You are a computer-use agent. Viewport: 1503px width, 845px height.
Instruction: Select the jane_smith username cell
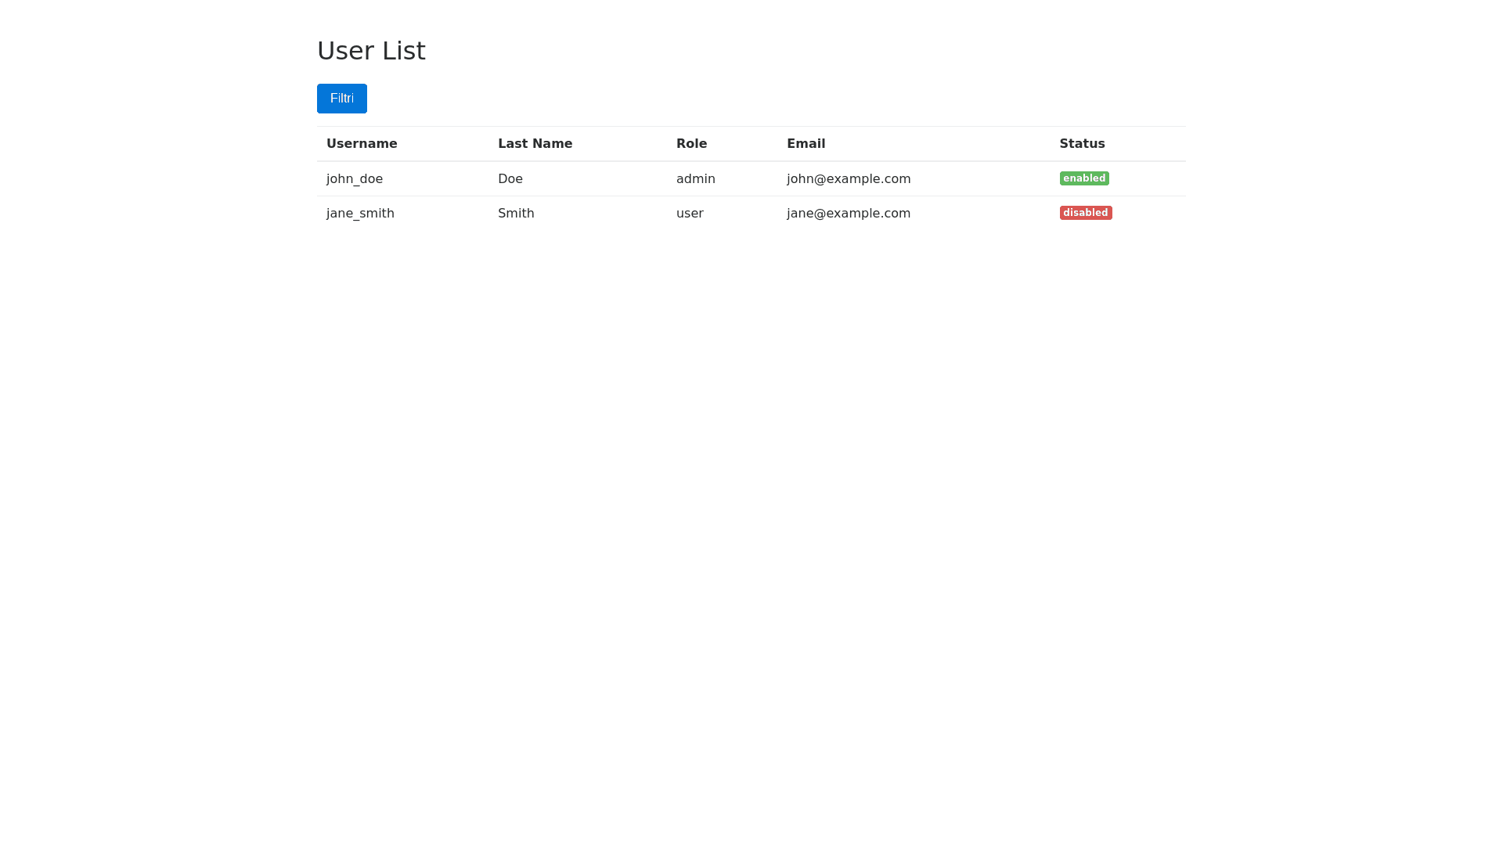pyautogui.click(x=360, y=214)
